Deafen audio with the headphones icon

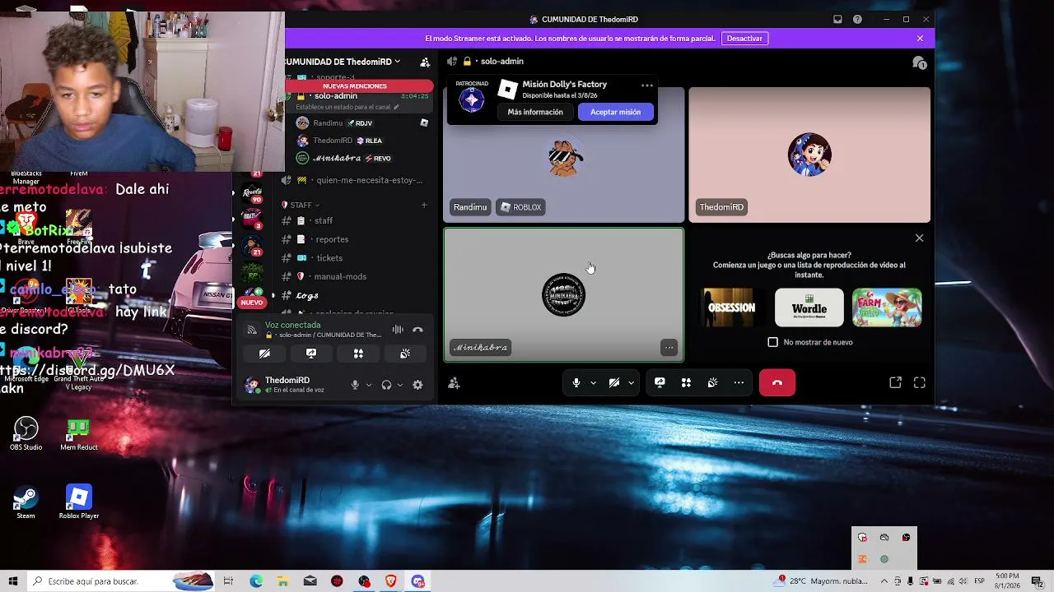point(386,385)
